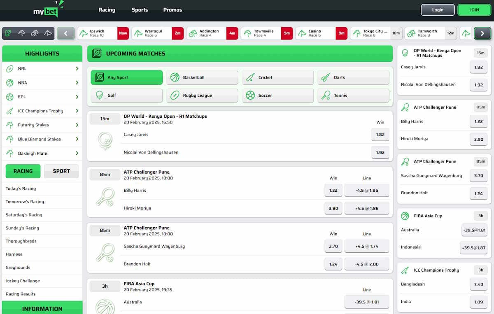Expand ICC Champions Trophy chevron
This screenshot has height=314, width=494.
click(77, 111)
